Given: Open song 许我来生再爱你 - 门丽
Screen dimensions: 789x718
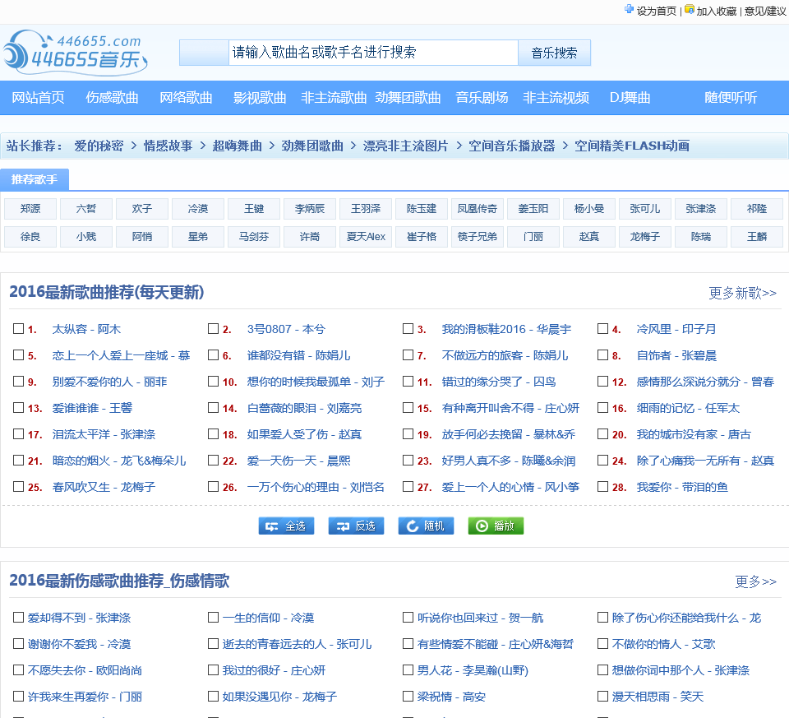Looking at the screenshot, I should (85, 697).
